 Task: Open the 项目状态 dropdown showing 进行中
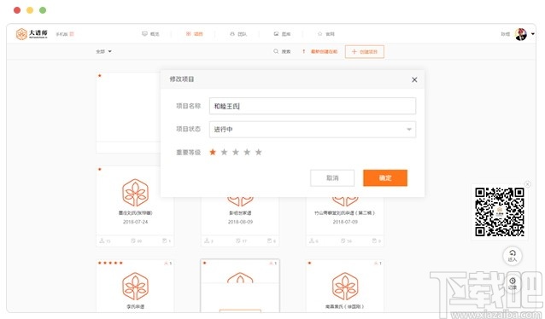[x=313, y=130]
